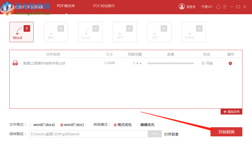
Task: Click the 大小 column header
Action: 109,54
